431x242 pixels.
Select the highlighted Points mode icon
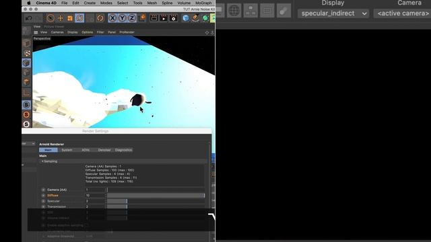27,63
